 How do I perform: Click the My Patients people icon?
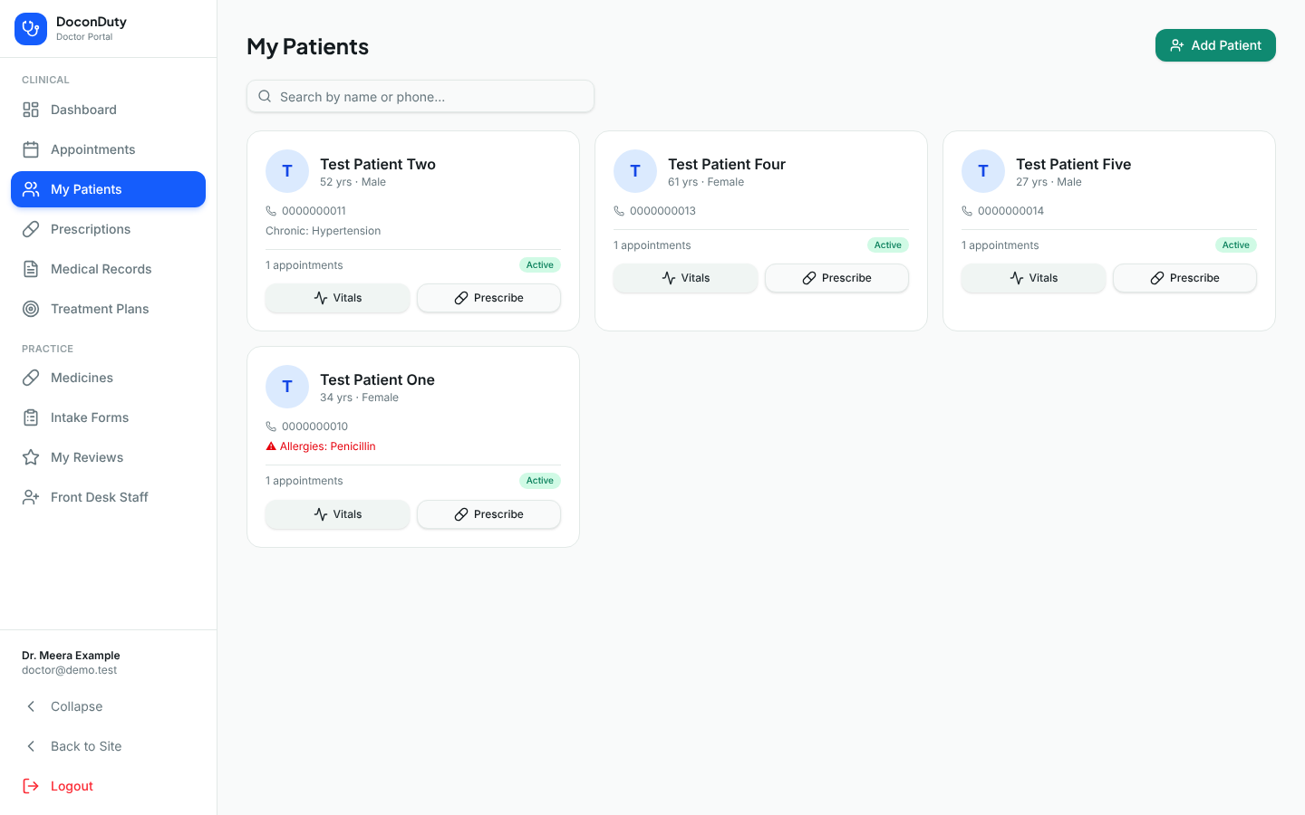pos(31,189)
